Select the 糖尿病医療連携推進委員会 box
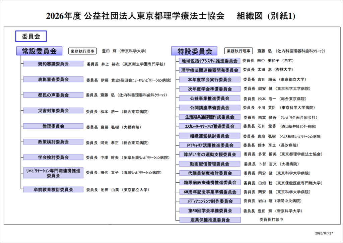343x243 pixels. [210, 182]
